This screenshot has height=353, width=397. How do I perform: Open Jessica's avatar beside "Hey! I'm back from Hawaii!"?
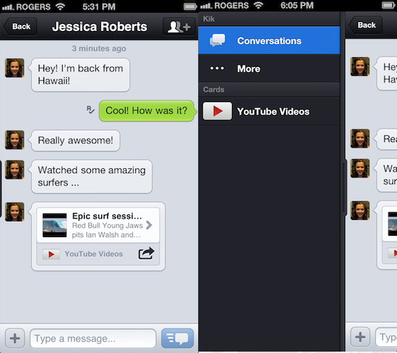click(x=14, y=68)
